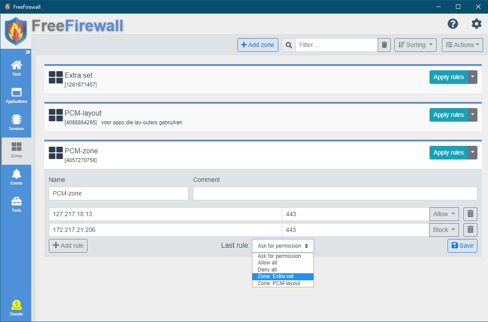Click the PCM-zone grid icon

pyautogui.click(x=56, y=153)
